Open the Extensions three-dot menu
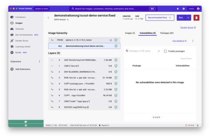Screen dimensions: 210x138 click(x=39, y=62)
